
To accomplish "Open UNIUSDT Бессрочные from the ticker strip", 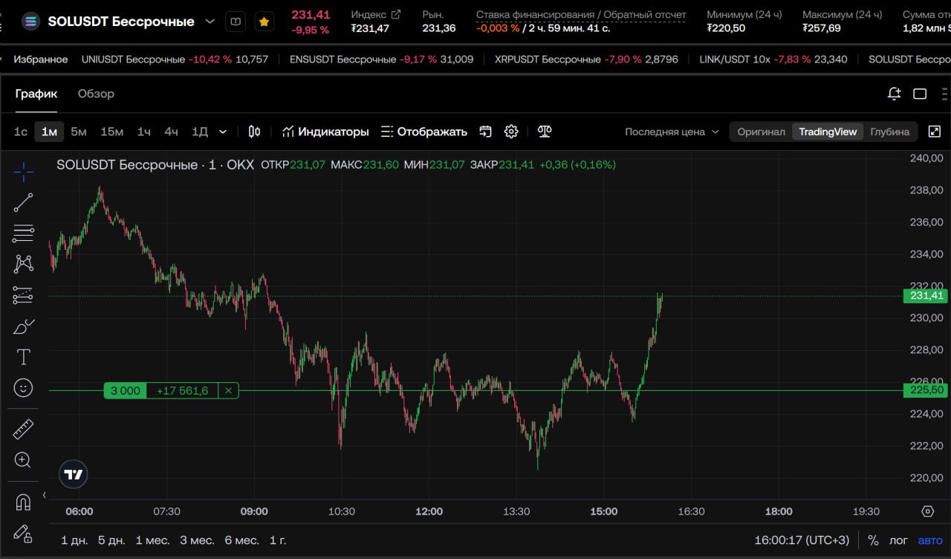I will 175,59.
